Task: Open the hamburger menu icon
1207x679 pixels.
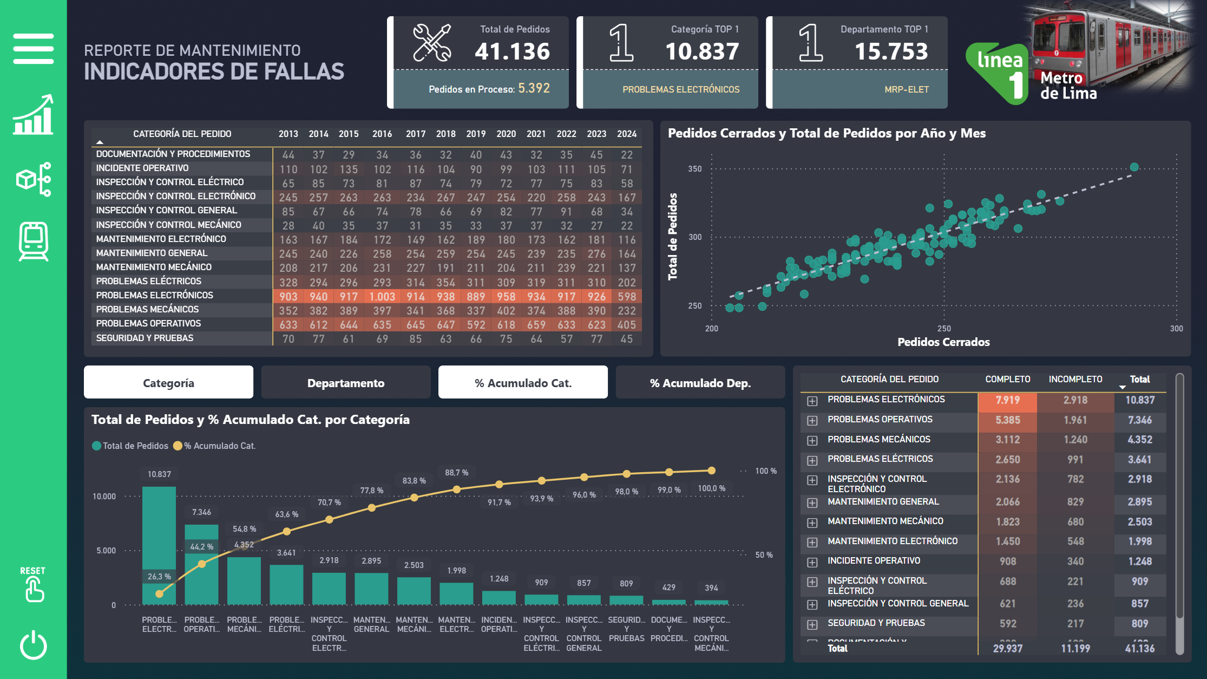Action: pyautogui.click(x=34, y=49)
